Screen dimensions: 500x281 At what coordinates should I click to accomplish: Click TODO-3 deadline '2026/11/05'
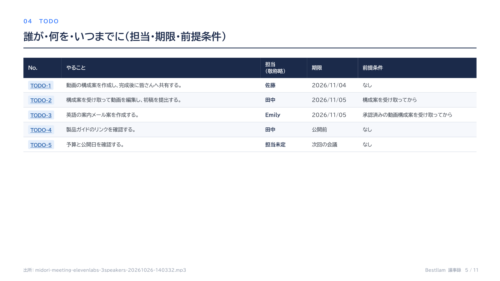[x=329, y=115]
